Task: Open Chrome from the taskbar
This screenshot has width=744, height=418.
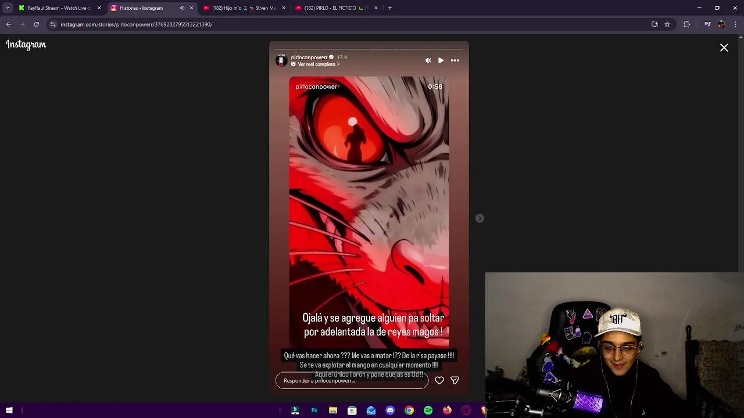Action: (409, 410)
